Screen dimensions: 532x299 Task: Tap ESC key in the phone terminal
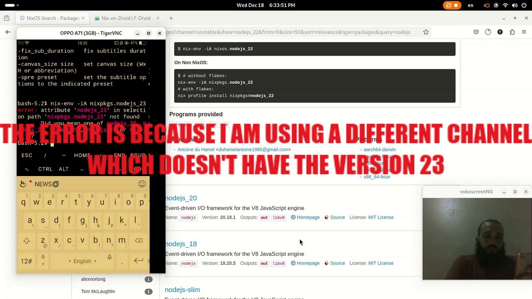pyautogui.click(x=27, y=155)
